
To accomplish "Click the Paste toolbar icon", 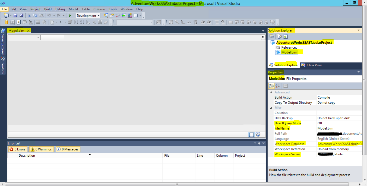I will click(x=41, y=15).
